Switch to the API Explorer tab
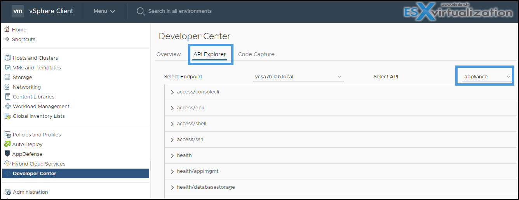 tap(209, 54)
